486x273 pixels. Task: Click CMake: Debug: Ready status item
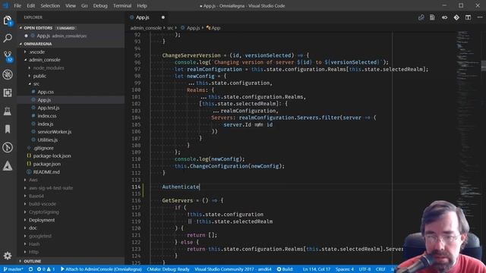coord(168,269)
